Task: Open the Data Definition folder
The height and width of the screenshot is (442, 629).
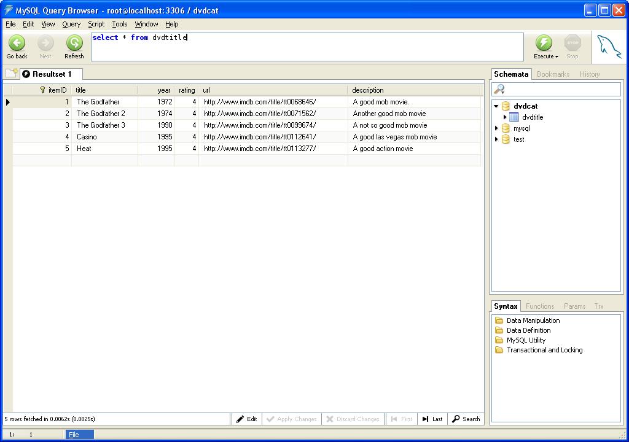Action: point(528,330)
